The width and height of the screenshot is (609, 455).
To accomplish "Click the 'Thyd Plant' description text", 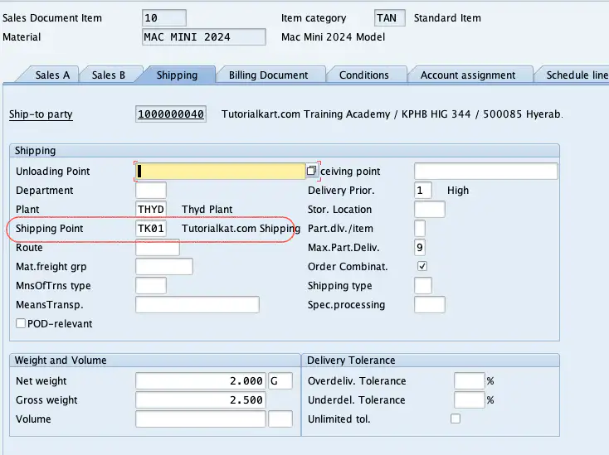I will (x=207, y=210).
